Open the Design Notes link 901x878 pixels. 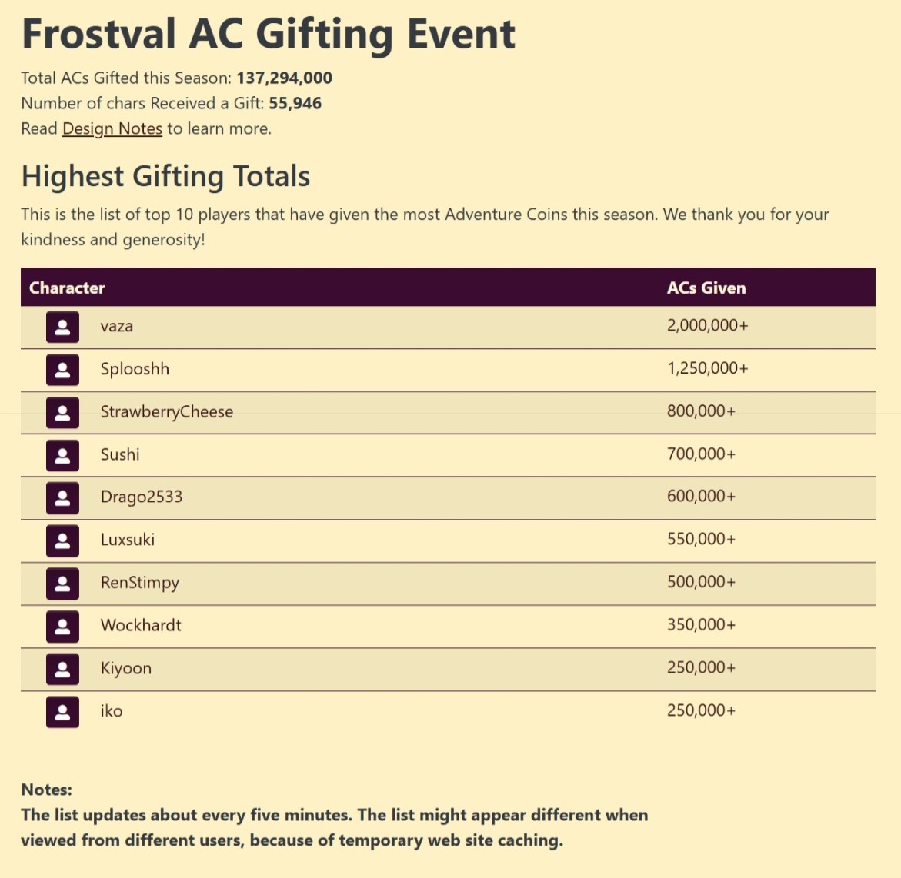(x=112, y=128)
